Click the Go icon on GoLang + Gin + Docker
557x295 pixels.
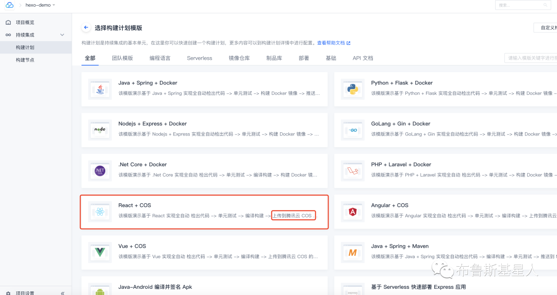click(353, 130)
